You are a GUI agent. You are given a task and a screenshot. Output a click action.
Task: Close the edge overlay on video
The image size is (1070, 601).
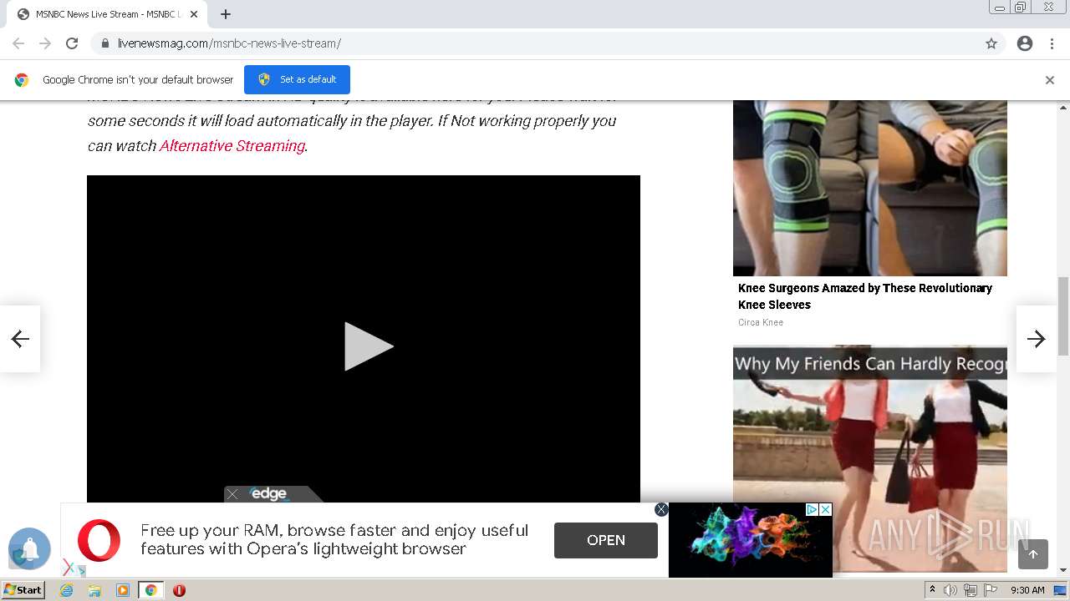coord(233,494)
